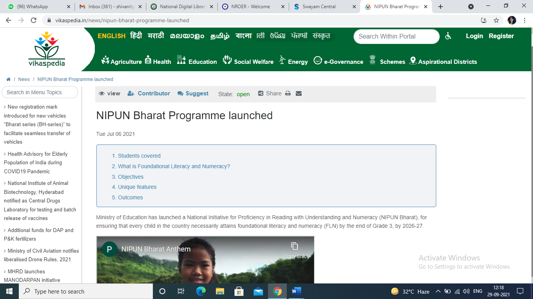Click Copy link on the video
This screenshot has width=533, height=299.
[x=295, y=250]
